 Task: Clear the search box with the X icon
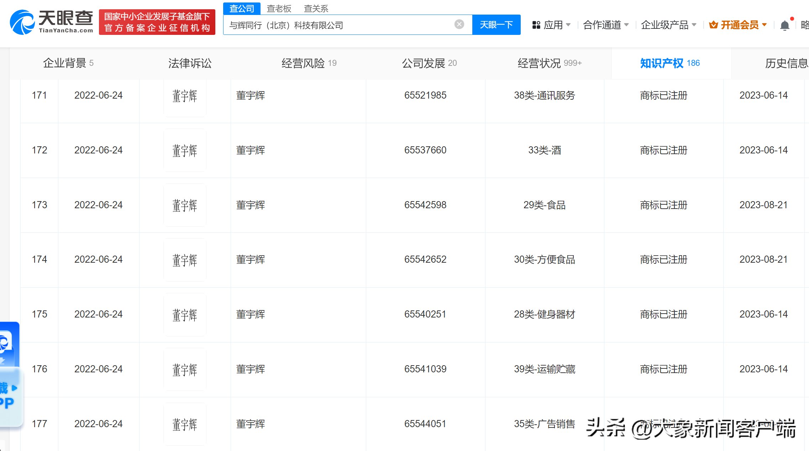tap(459, 24)
